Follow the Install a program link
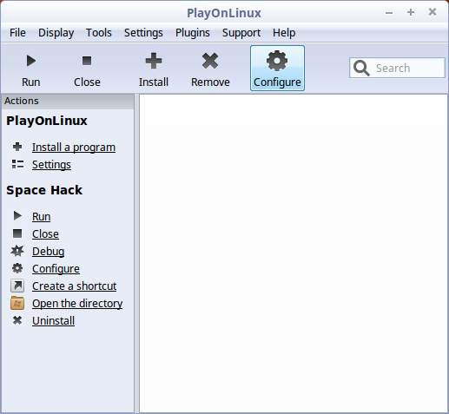Image resolution: width=449 pixels, height=414 pixels. [74, 148]
